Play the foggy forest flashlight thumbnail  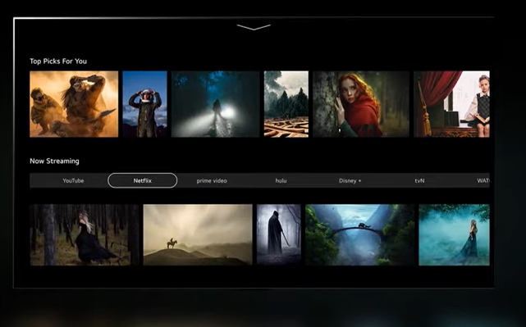pyautogui.click(x=215, y=104)
